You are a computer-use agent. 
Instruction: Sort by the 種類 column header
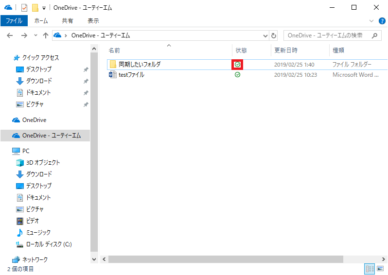[338, 51]
